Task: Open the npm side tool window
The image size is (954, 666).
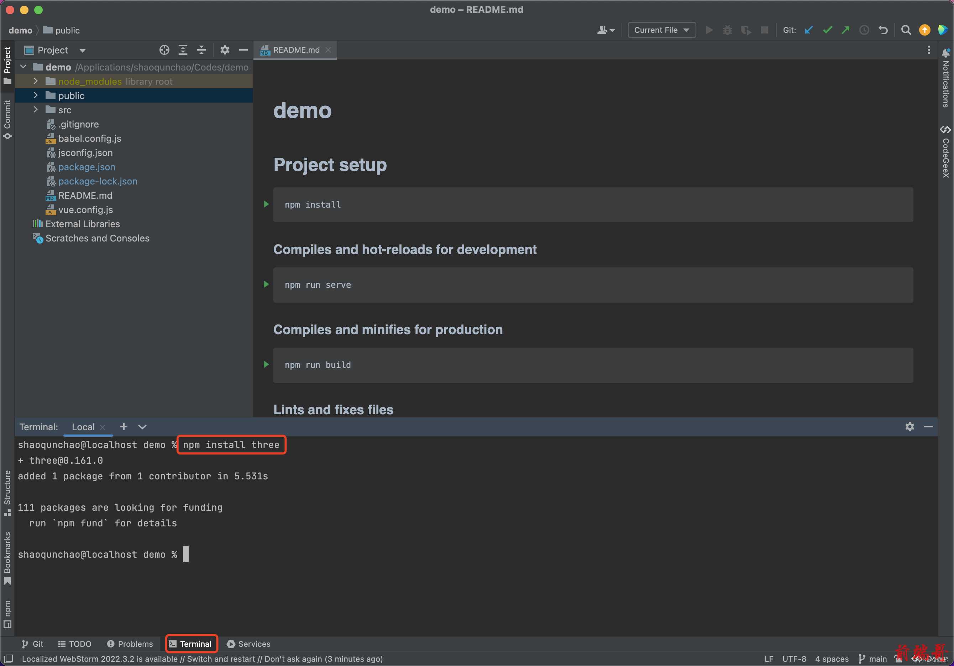Action: (x=7, y=614)
